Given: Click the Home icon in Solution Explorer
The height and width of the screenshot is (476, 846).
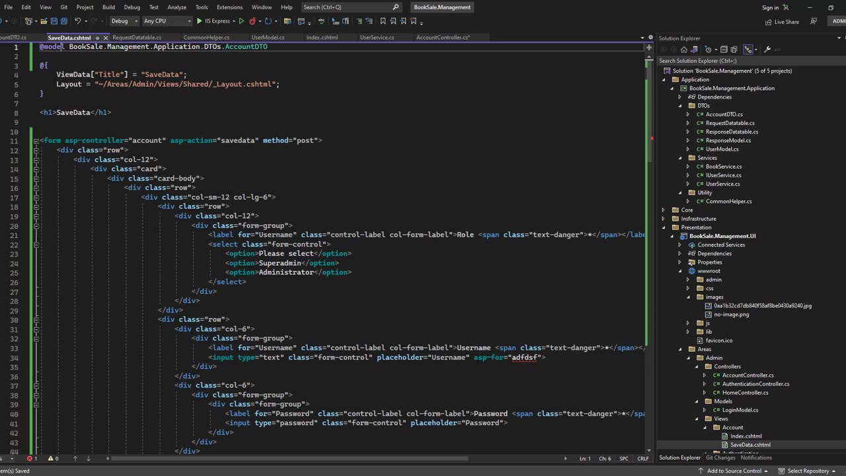Looking at the screenshot, I should (684, 50).
